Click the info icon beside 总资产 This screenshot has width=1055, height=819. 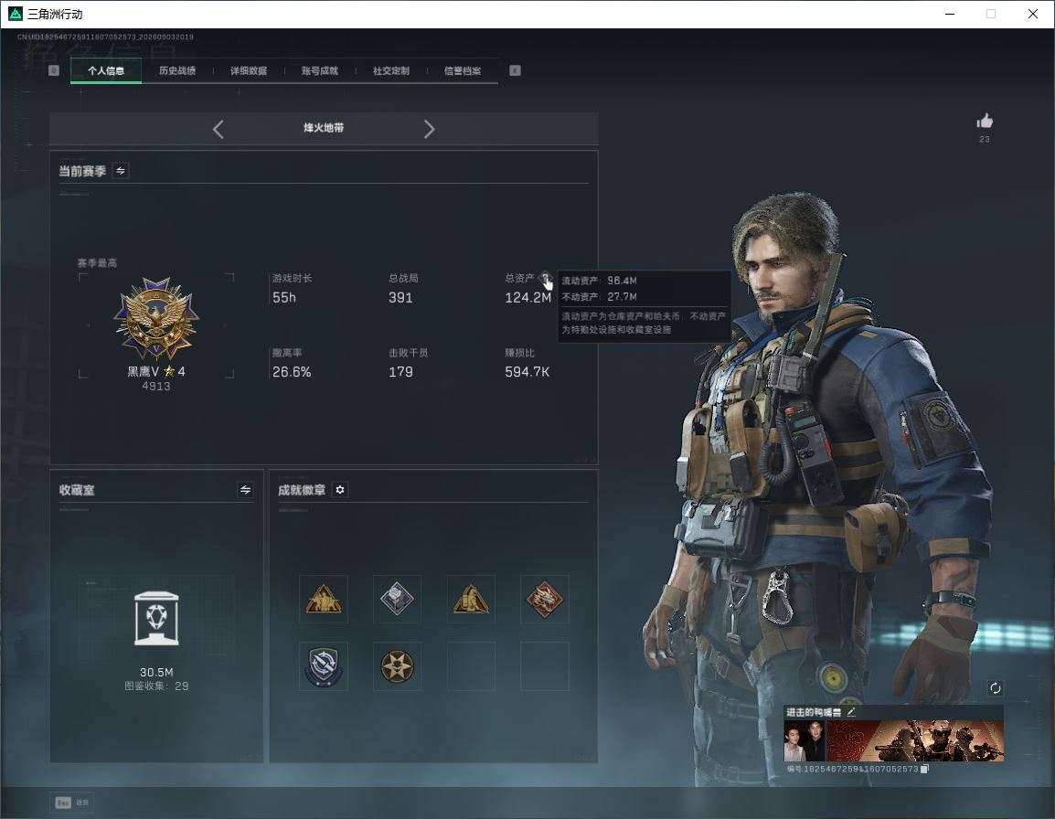544,277
